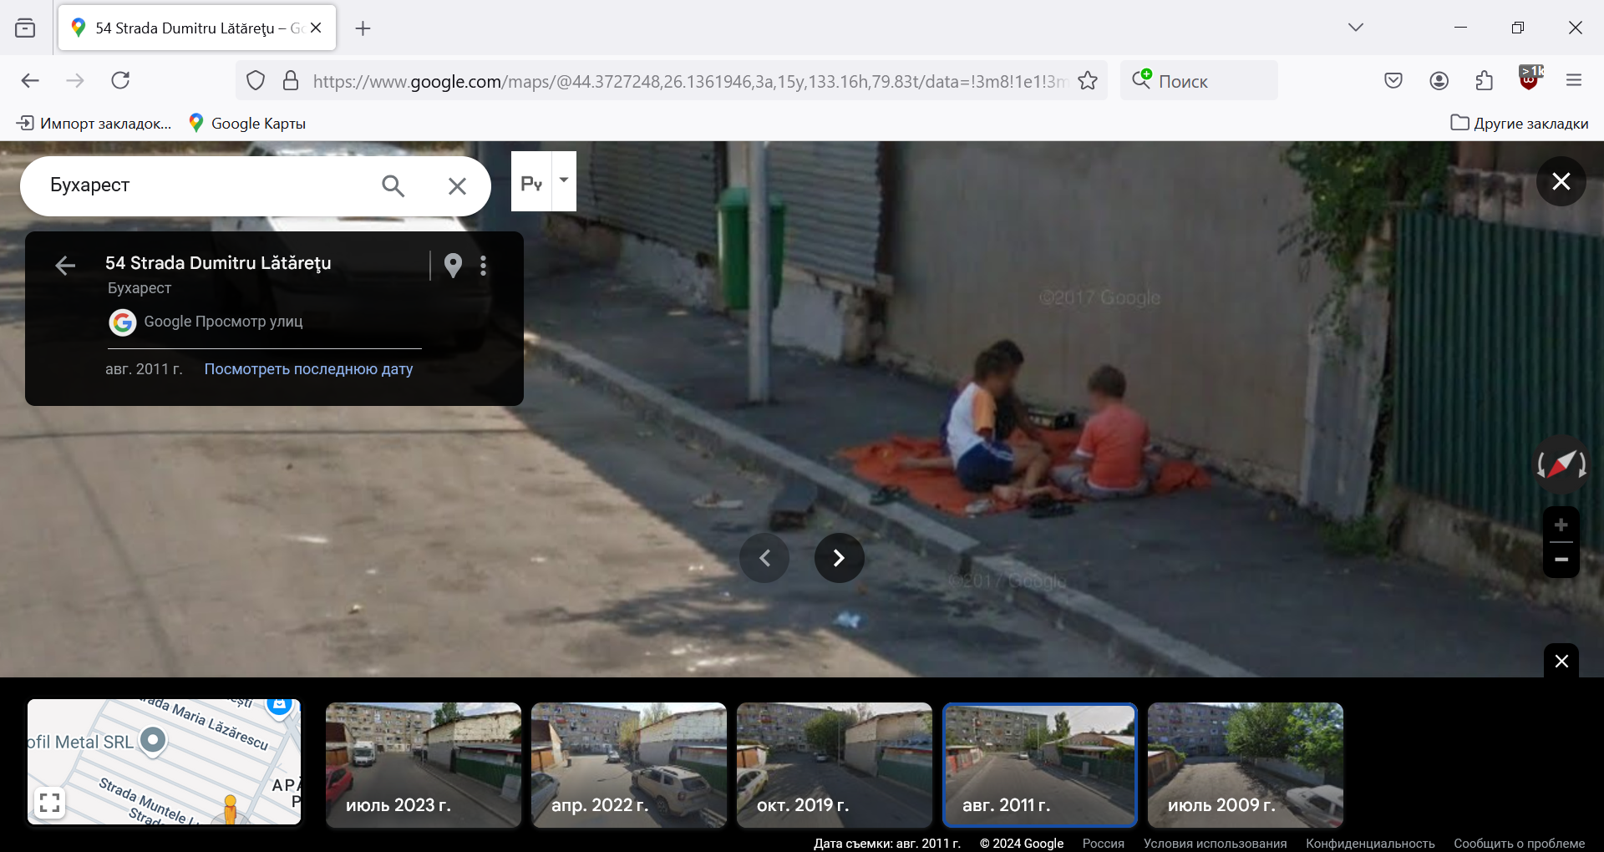The image size is (1604, 852).
Task: Expand the list all tabs chevron
Action: (x=1356, y=28)
